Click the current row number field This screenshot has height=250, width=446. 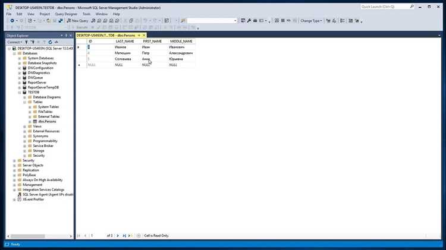97,236
